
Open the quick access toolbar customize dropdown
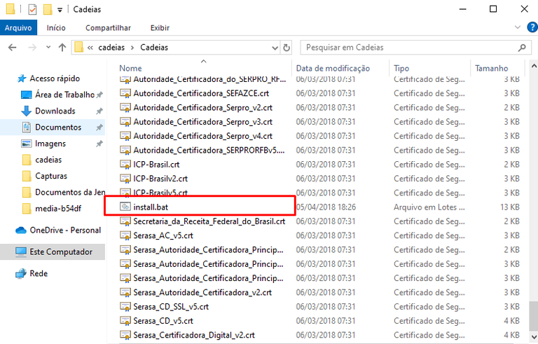(60, 9)
